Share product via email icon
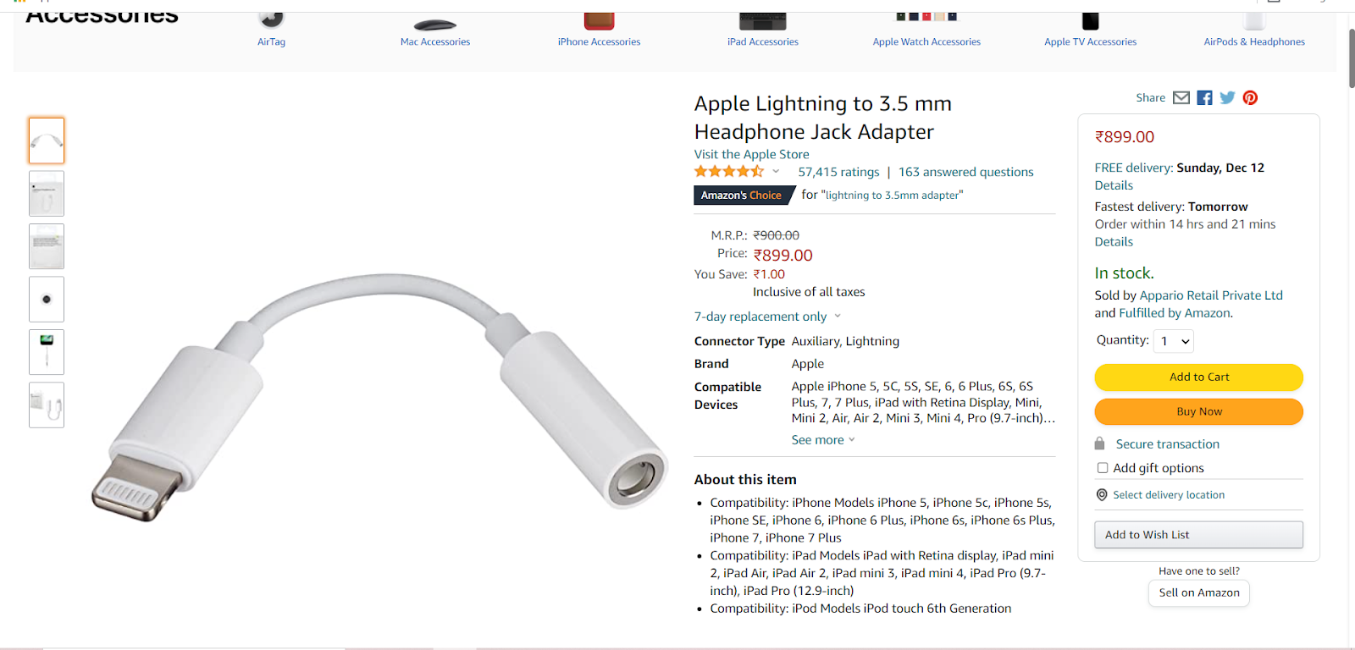 coord(1181,97)
